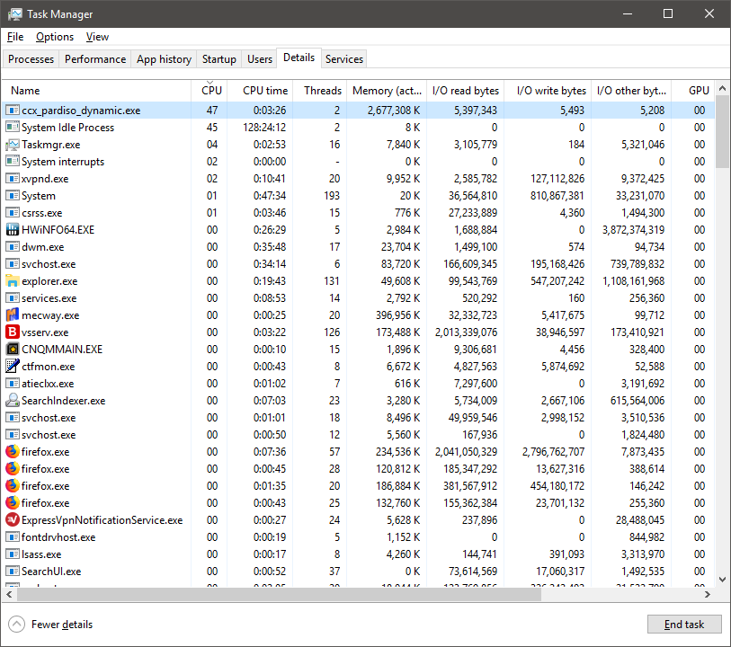Click the Firefox icon with CPU time 0:07:36
Image resolution: width=731 pixels, height=647 pixels.
point(13,452)
